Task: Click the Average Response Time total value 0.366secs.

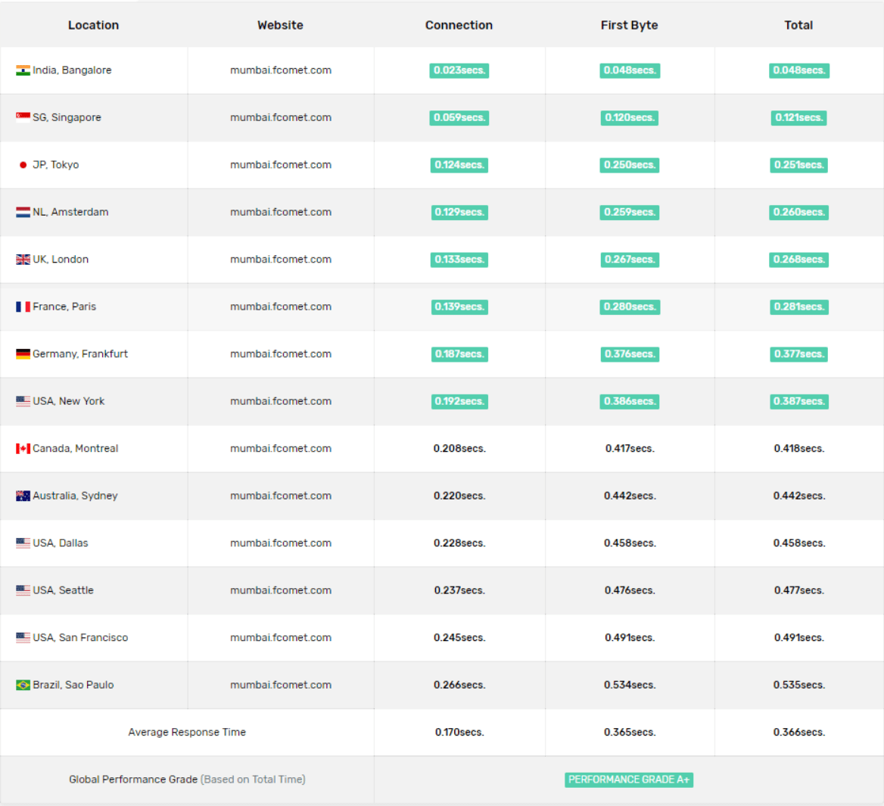Action: tap(799, 732)
